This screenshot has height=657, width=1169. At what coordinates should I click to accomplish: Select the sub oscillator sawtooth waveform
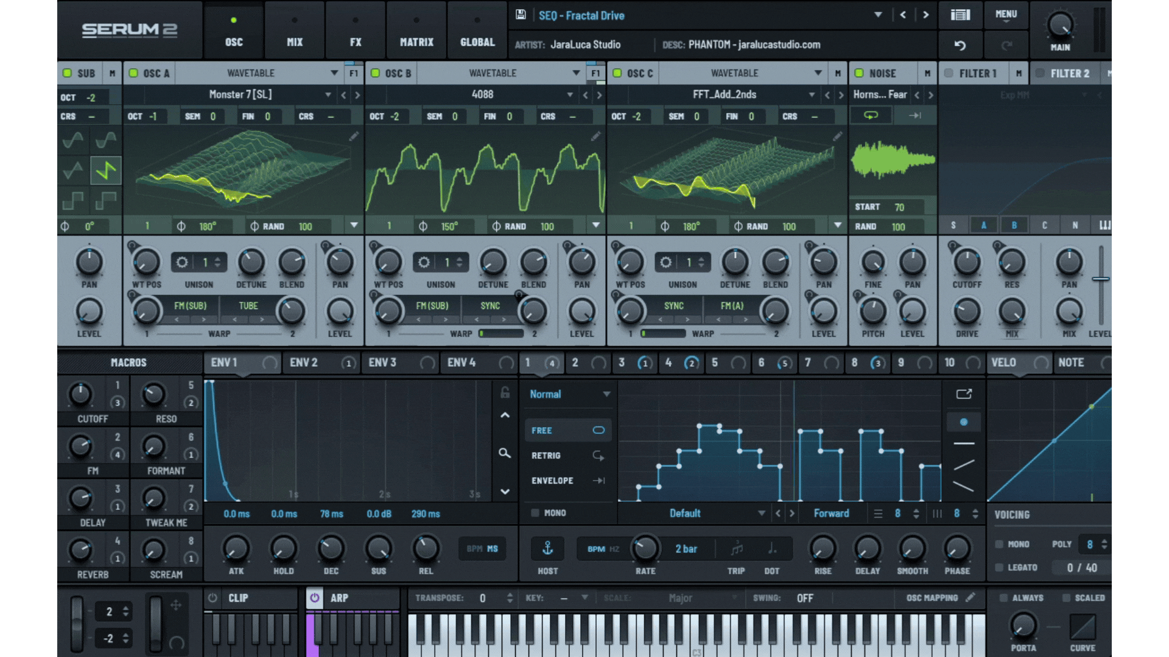[106, 170]
